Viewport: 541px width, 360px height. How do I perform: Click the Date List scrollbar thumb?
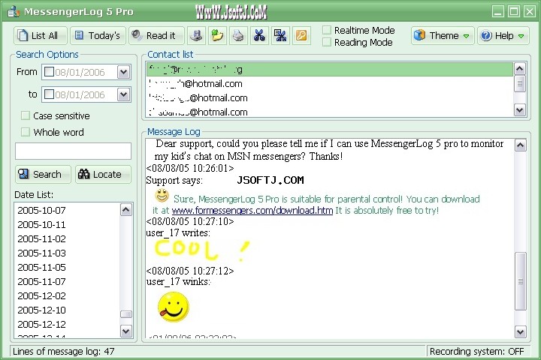click(126, 314)
